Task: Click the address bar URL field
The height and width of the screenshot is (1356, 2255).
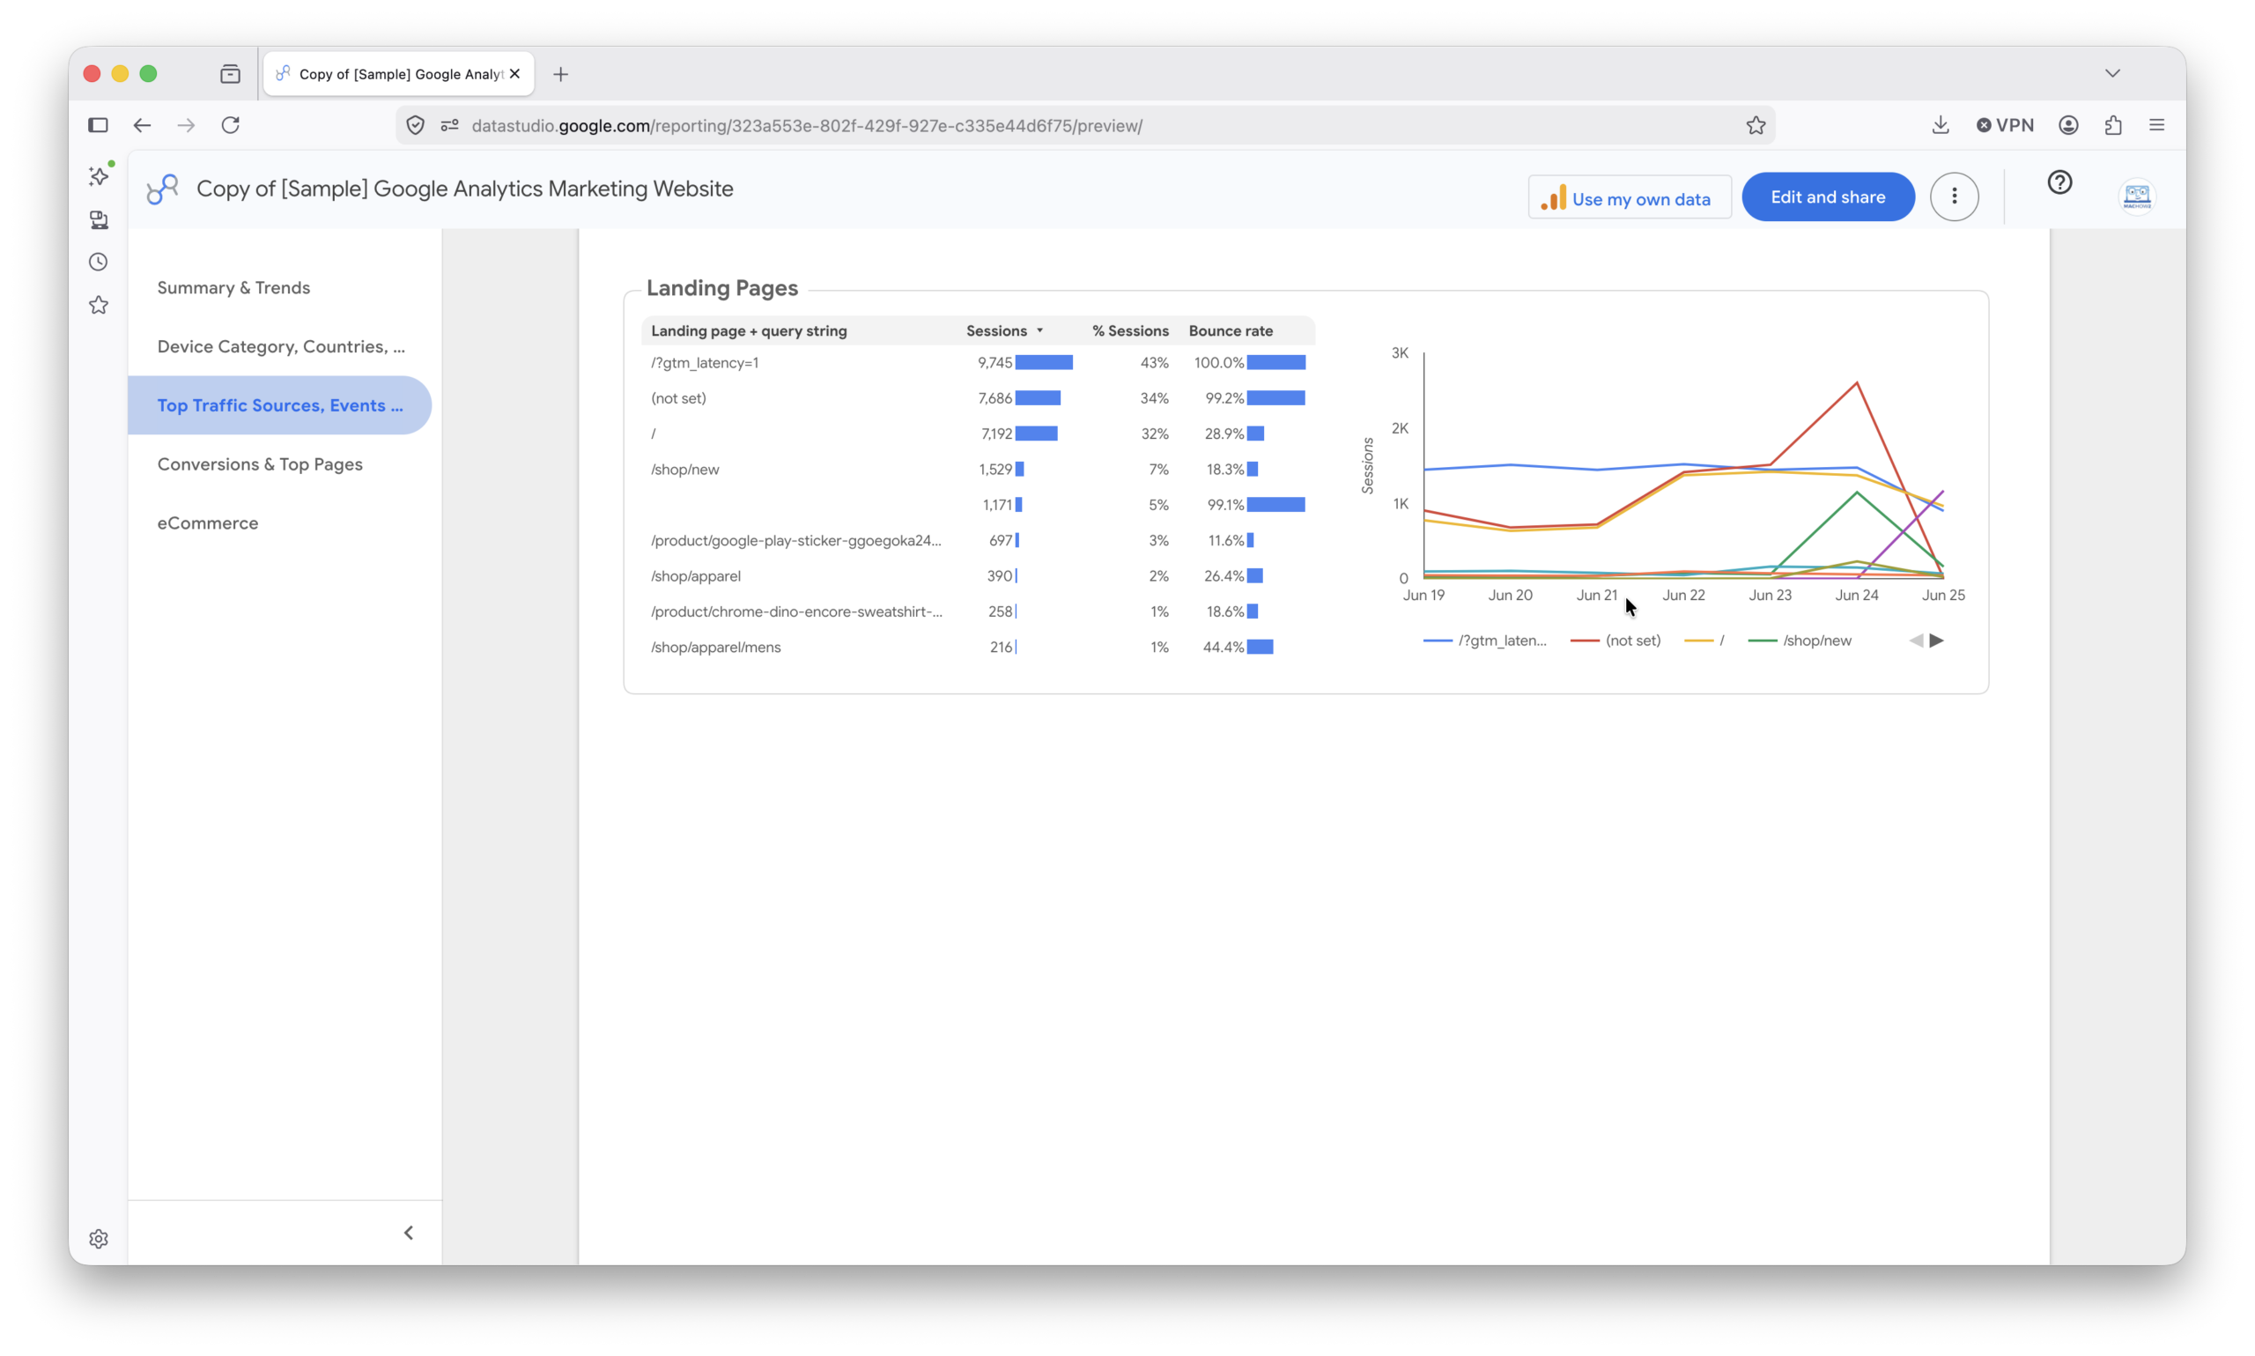Action: pos(1087,126)
